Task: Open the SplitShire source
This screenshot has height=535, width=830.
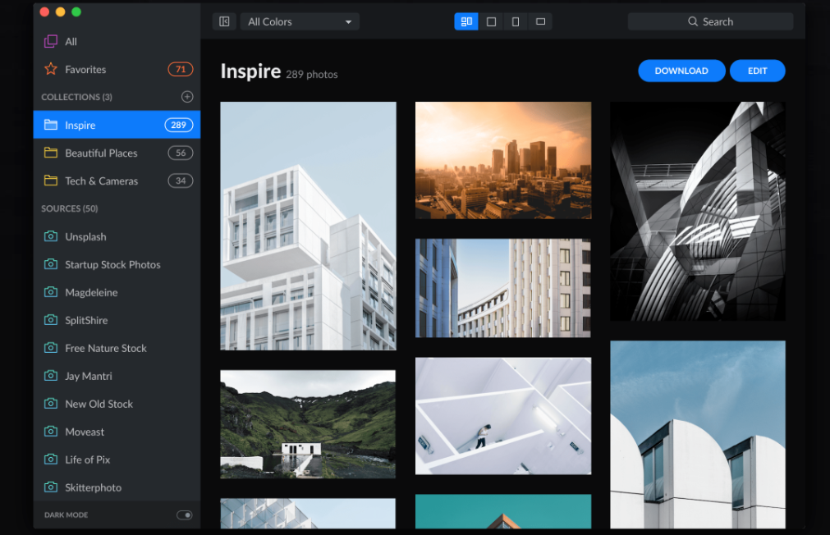Action: pos(117,320)
